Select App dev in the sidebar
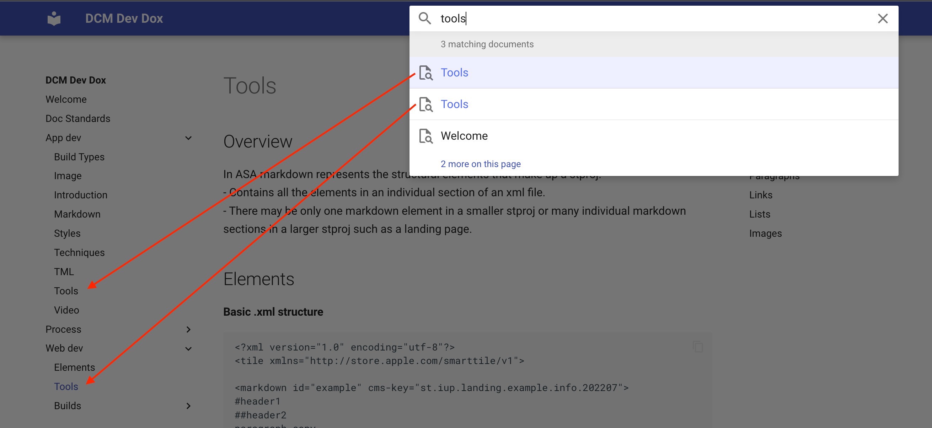932x428 pixels. 63,138
